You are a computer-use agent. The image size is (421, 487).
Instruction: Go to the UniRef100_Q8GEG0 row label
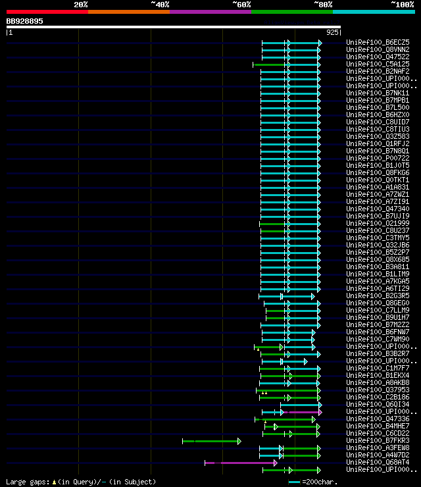pos(378,303)
